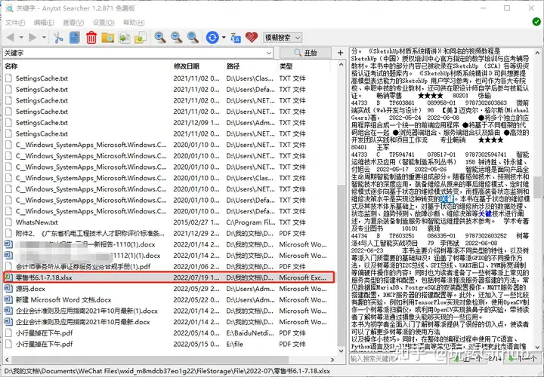The width and height of the screenshot is (544, 377).
Task: Click the translate language icon
Action: 236,38
